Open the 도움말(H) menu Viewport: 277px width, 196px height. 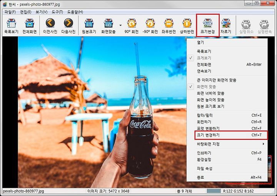tap(75, 12)
